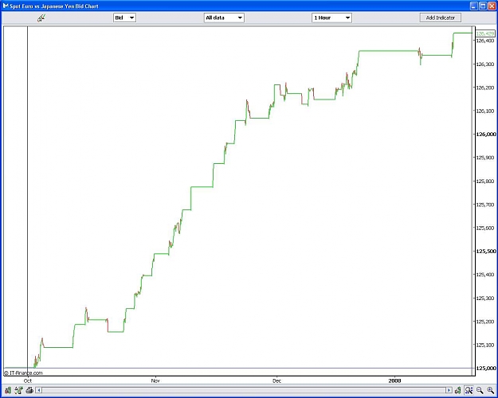Click the drawing tools pencil icon

pos(41,18)
